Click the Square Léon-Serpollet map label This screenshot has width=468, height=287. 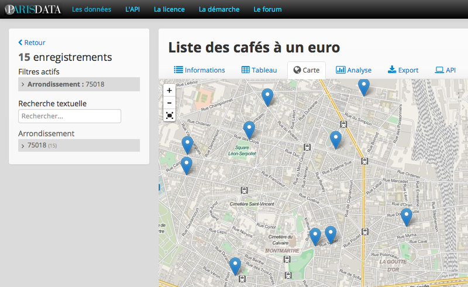pos(242,151)
